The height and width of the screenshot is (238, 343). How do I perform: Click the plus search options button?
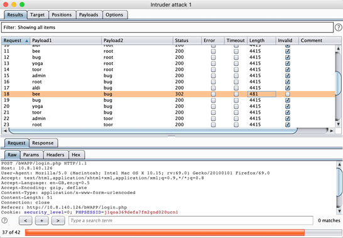coord(41,220)
